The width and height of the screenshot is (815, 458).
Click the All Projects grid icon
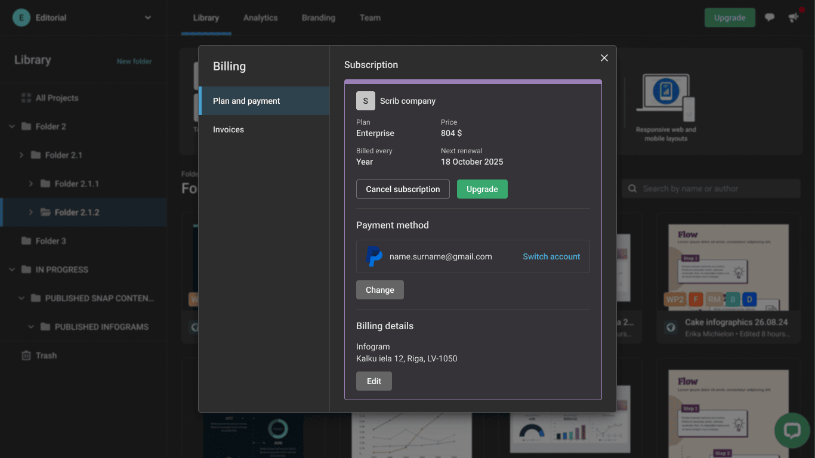(26, 98)
